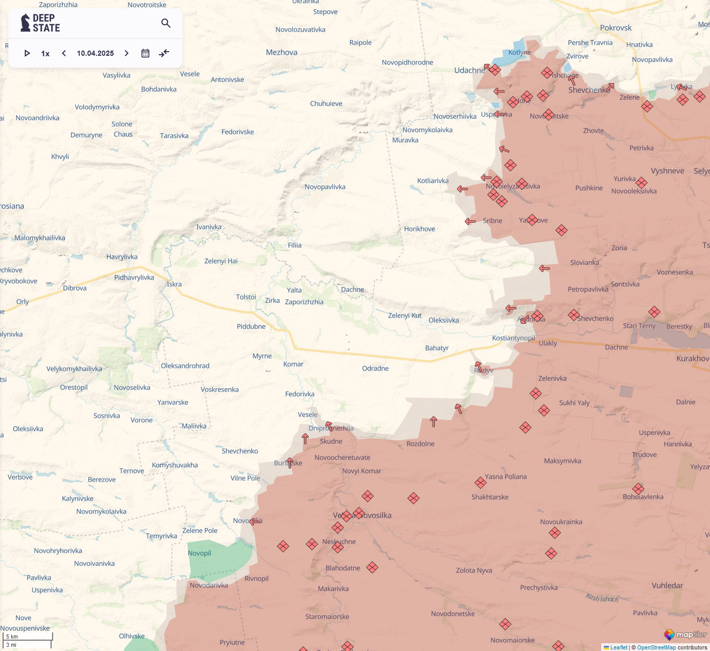Click the Kostiantynopil label
Screen dimensions: 710x651
pos(514,338)
